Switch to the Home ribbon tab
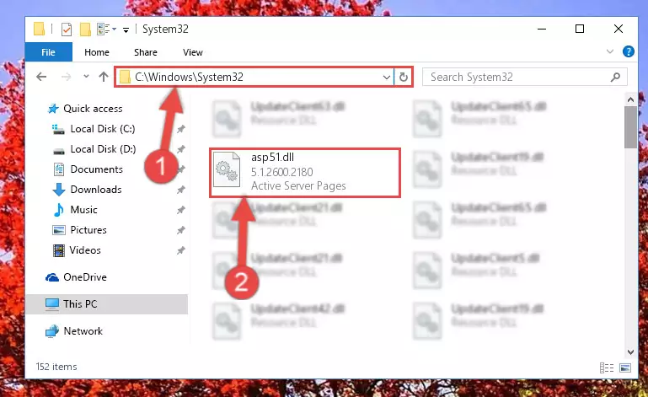The image size is (648, 397). [97, 52]
